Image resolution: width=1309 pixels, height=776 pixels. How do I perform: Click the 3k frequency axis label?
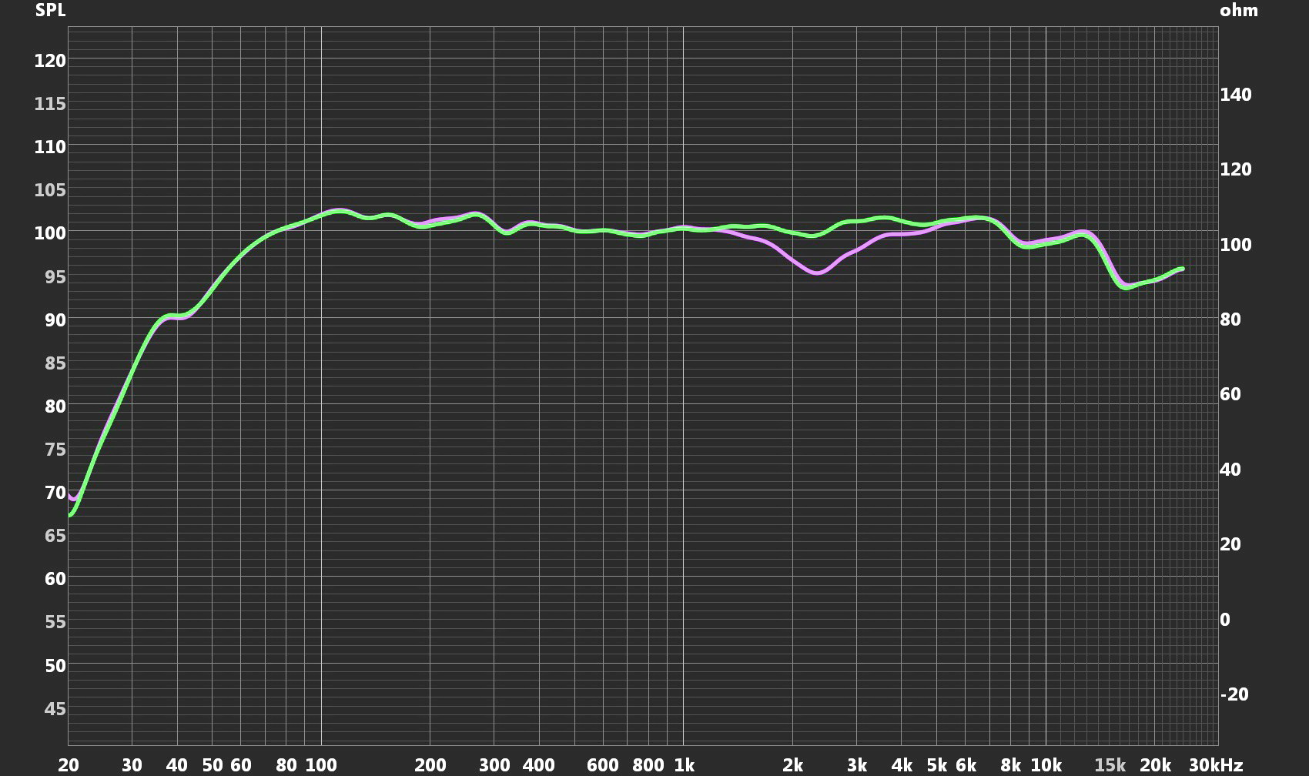[x=857, y=765]
